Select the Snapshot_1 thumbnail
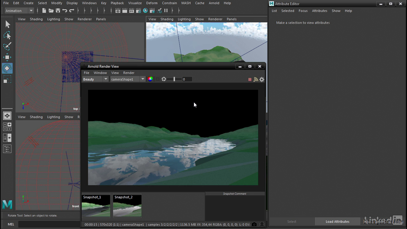 coord(96,206)
